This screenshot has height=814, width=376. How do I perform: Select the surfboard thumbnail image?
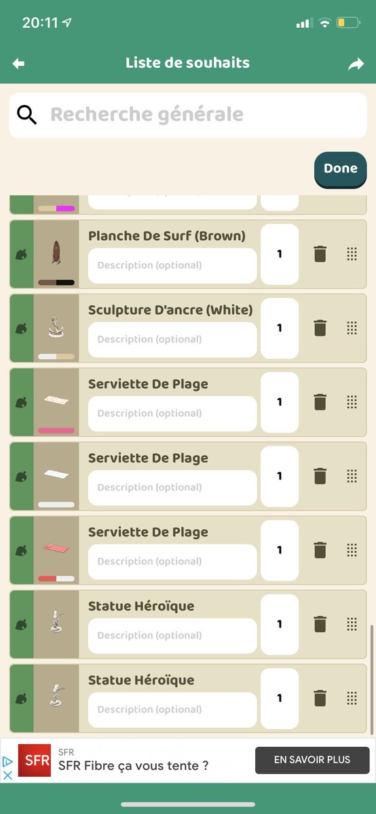click(x=56, y=252)
